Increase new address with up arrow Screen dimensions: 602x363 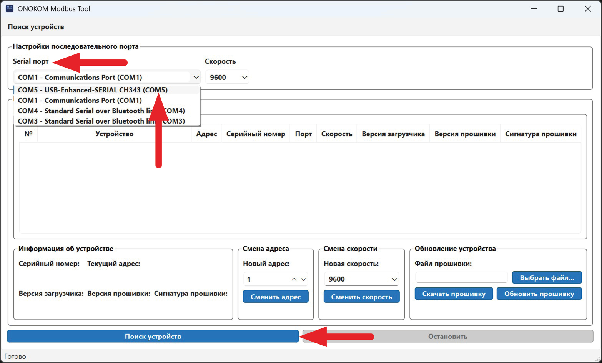pos(294,279)
